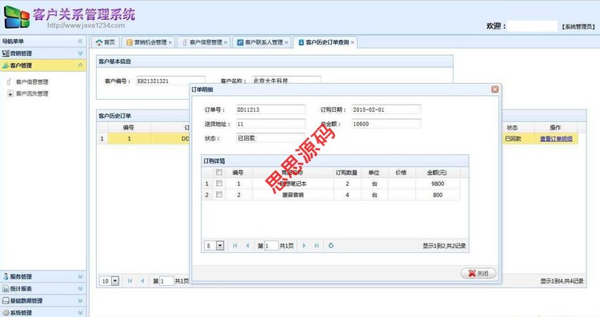Screen dimensions: 600x317
Task: Click the dialog page number field
Action: (271, 246)
